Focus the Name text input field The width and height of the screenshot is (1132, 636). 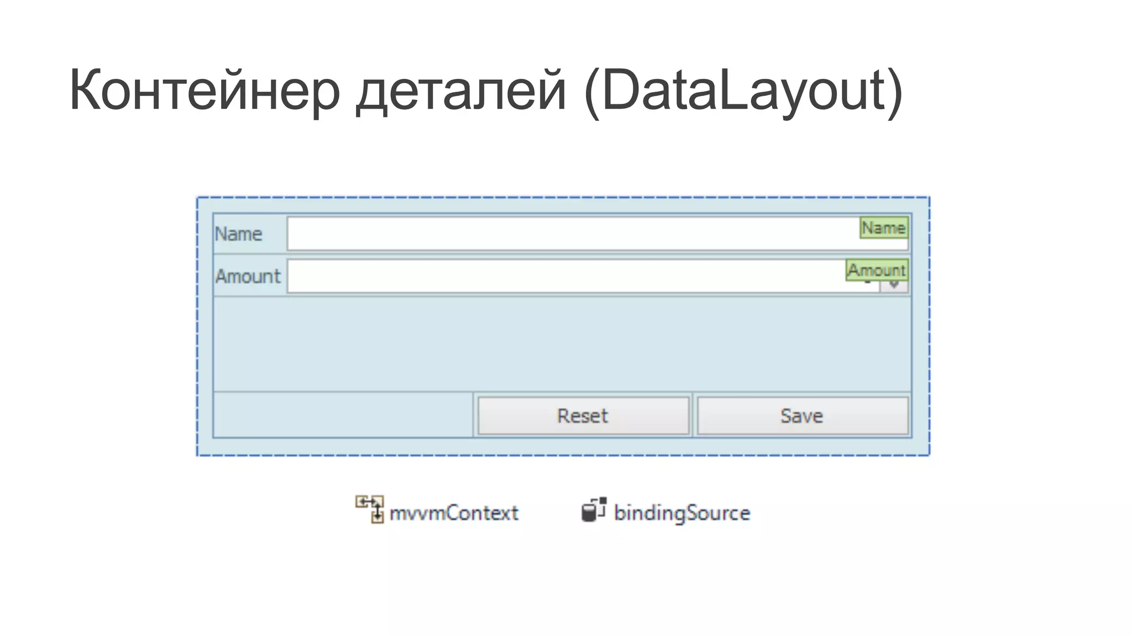598,234
